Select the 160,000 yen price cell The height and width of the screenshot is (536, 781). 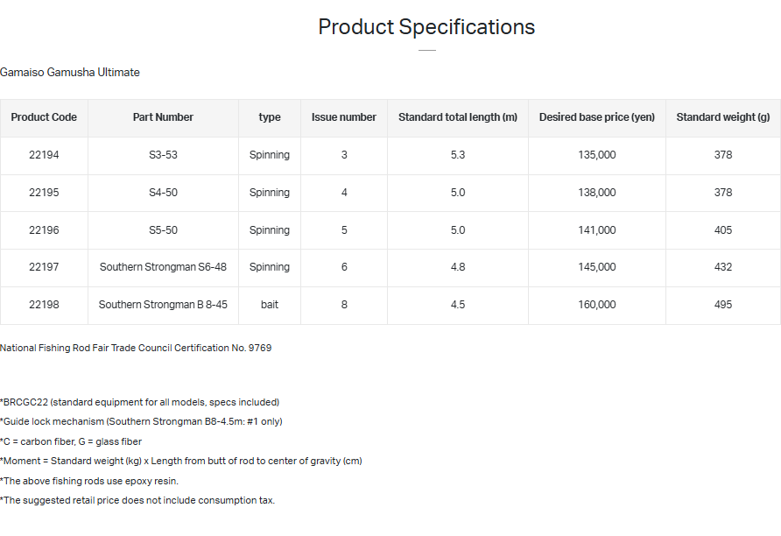pyautogui.click(x=596, y=305)
